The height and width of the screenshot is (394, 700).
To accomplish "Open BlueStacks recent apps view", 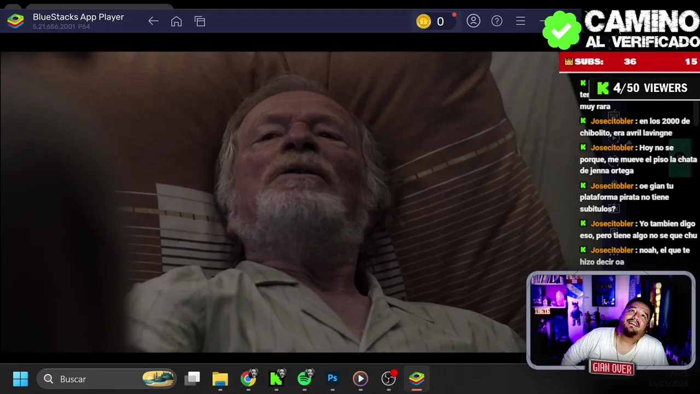I will pyautogui.click(x=200, y=21).
